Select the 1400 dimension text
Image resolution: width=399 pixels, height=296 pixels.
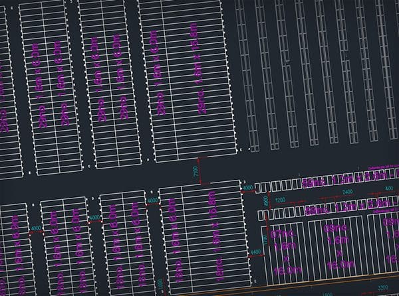[255, 252]
